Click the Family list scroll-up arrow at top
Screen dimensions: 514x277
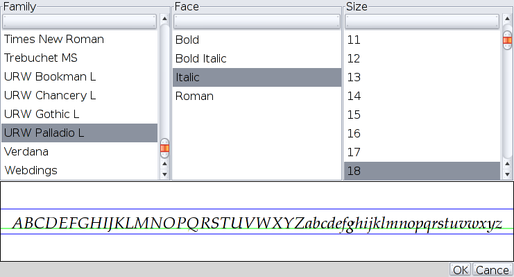pos(164,19)
